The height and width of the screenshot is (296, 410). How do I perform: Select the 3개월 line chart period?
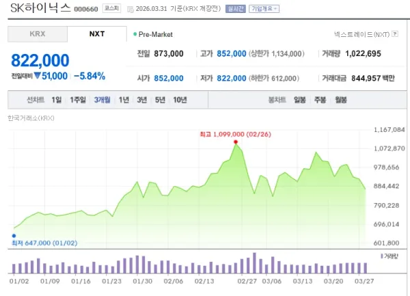tap(102, 100)
